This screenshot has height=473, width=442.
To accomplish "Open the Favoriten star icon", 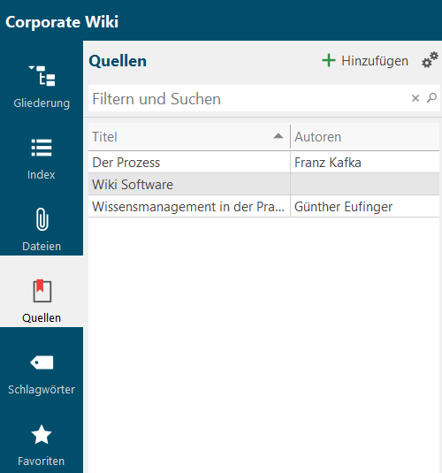I will [42, 435].
